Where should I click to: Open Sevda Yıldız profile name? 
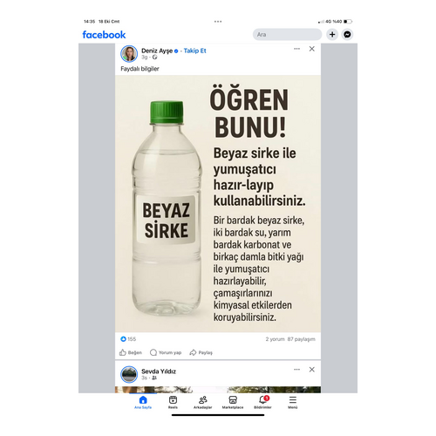(x=159, y=371)
